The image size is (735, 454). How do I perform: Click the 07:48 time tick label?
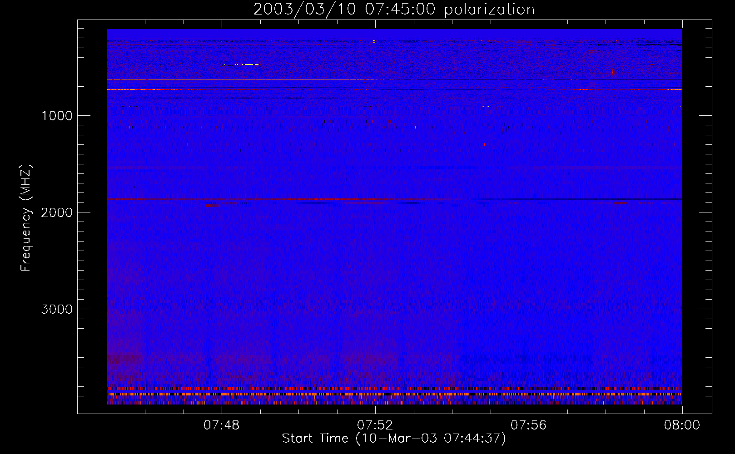(222, 425)
